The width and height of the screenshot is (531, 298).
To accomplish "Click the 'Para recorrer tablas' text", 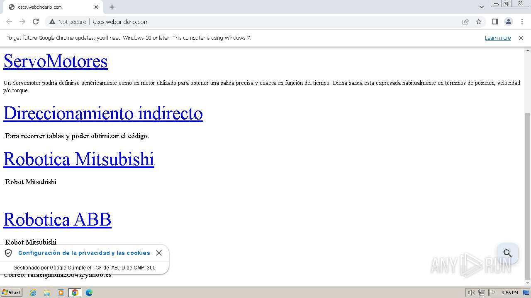I will point(77,136).
